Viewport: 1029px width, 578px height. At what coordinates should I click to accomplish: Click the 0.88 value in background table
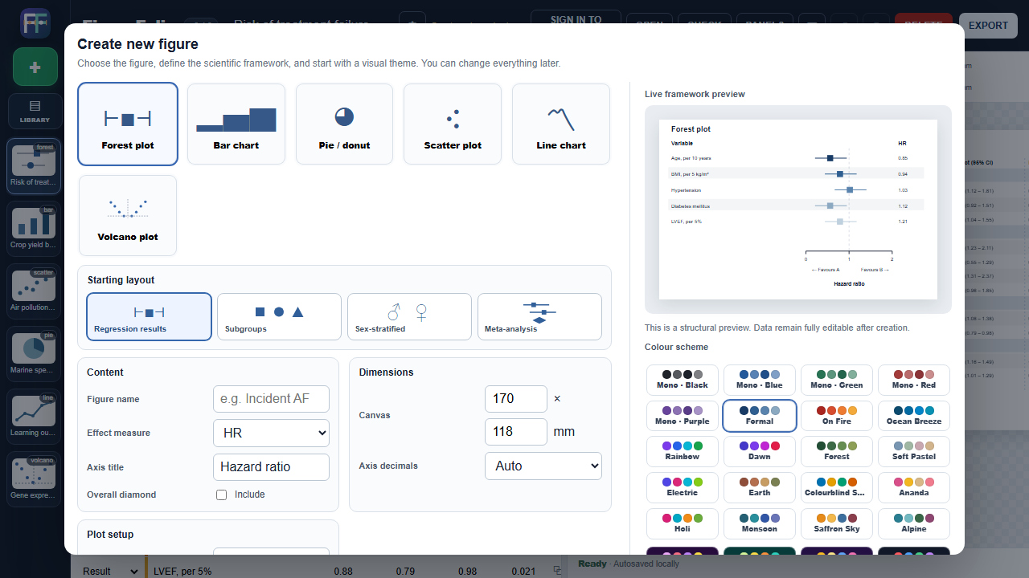click(x=343, y=572)
